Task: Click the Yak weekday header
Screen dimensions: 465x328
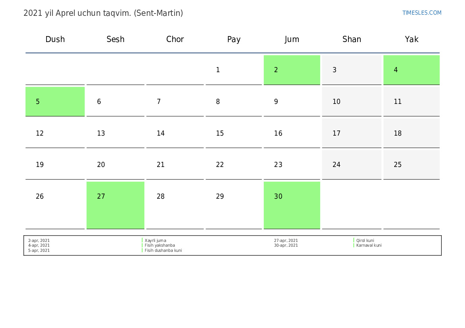Action: tap(411, 39)
